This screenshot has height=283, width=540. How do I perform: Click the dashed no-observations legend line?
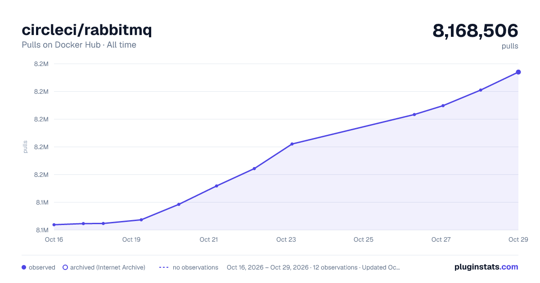(164, 267)
